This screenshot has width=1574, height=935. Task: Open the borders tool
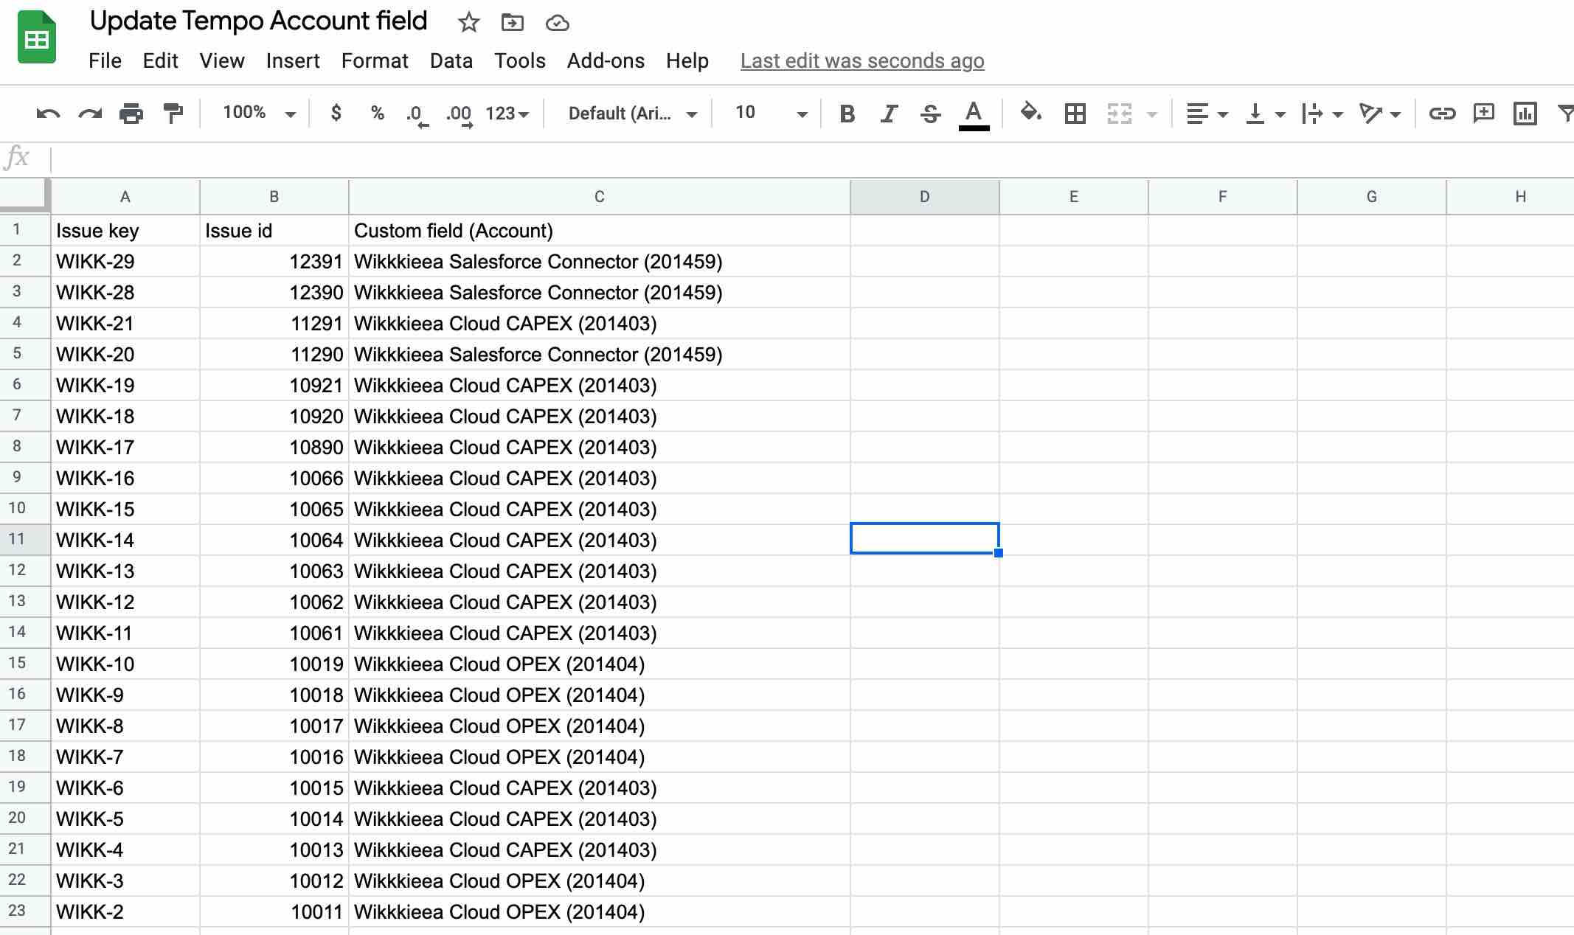(x=1075, y=114)
